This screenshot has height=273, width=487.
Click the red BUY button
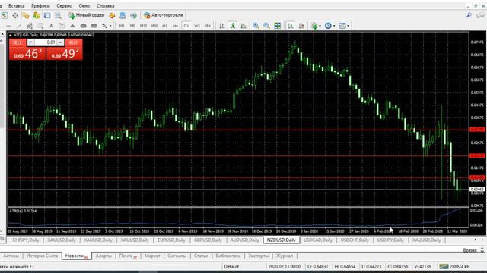point(74,42)
